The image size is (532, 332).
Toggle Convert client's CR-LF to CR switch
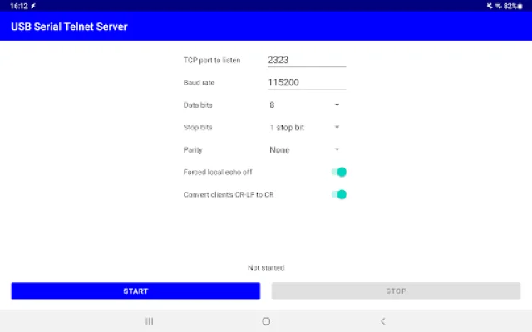(338, 194)
